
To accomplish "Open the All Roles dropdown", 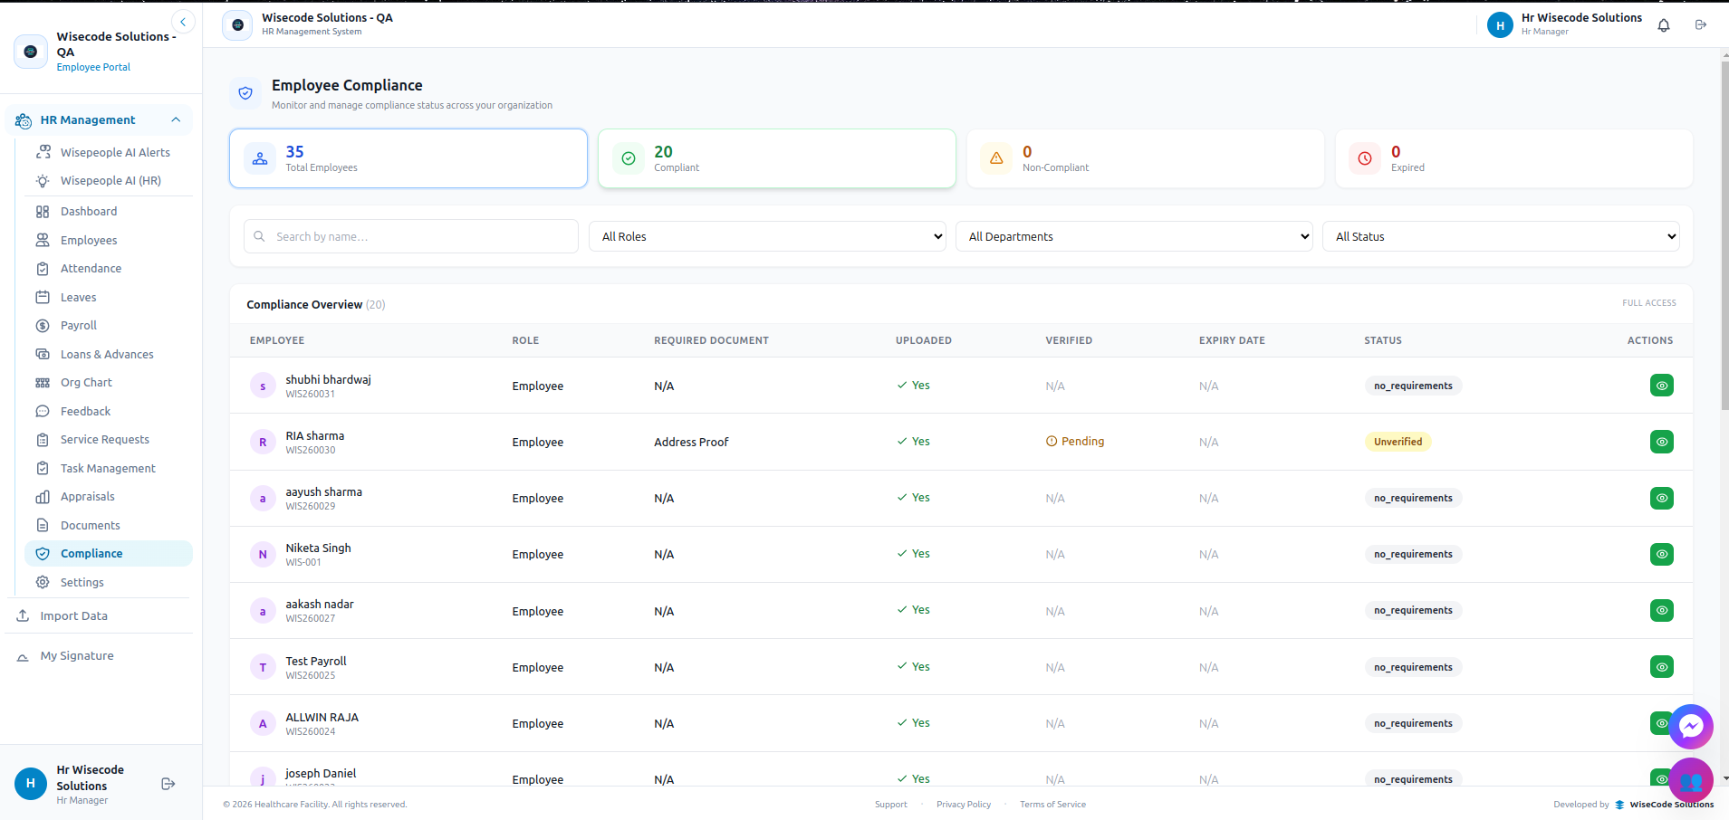I will pyautogui.click(x=767, y=236).
